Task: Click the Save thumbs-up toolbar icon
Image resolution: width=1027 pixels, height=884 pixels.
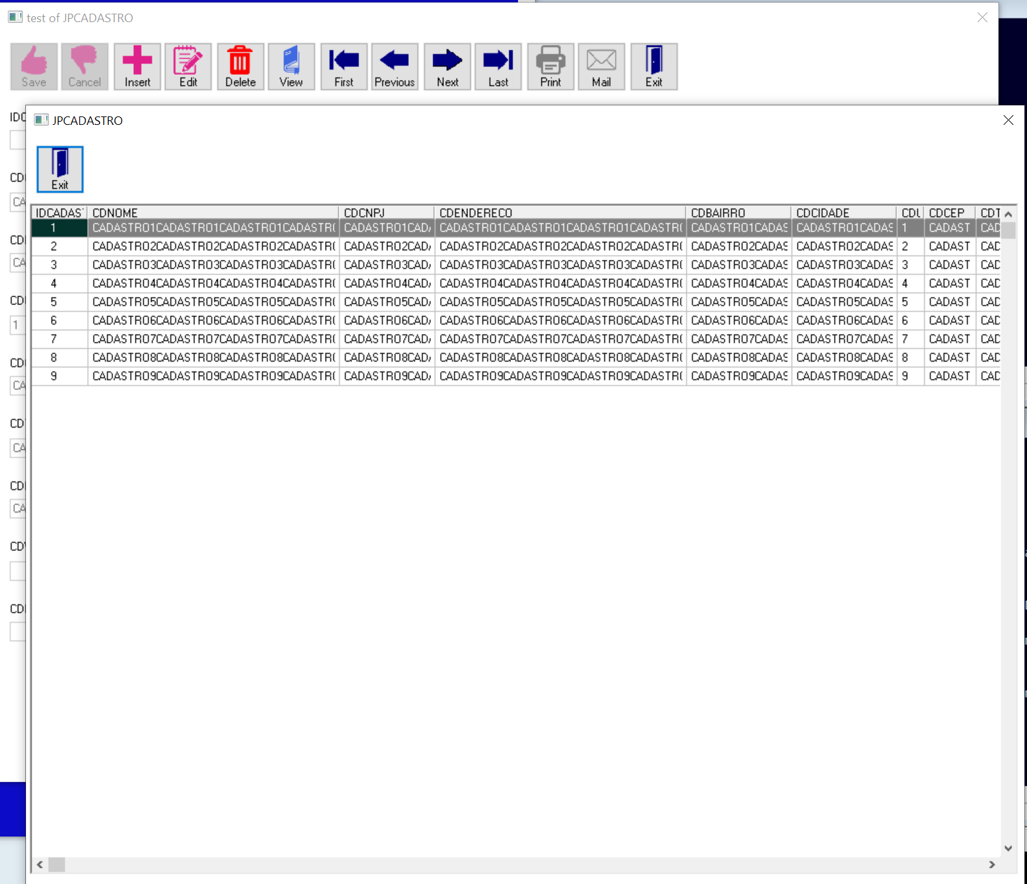Action: (x=34, y=66)
